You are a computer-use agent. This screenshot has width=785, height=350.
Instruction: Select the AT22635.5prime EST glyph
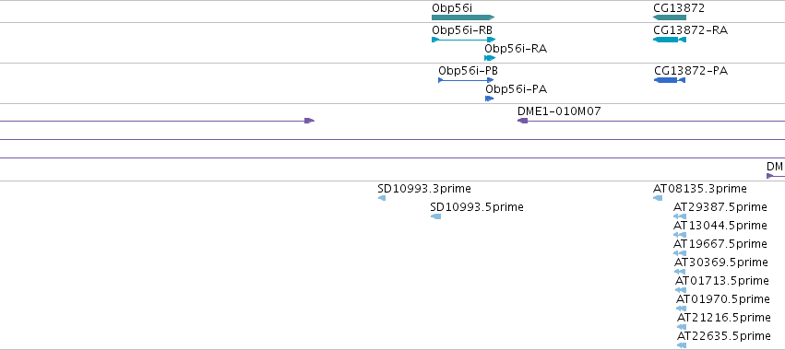(682, 345)
